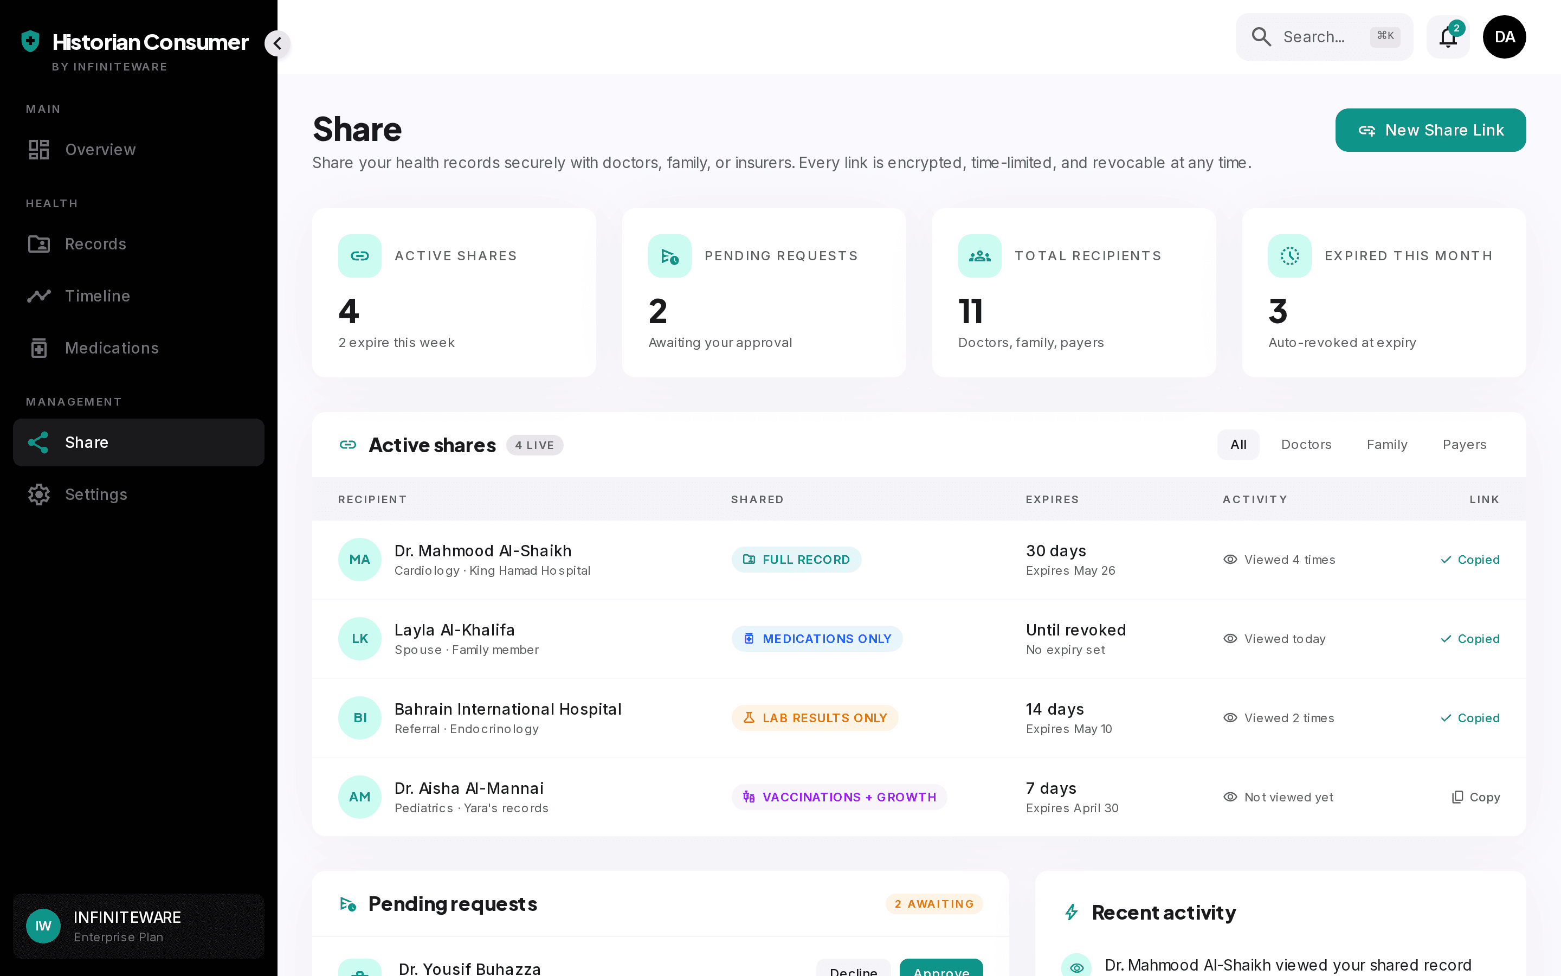Open the INFINITEWARE Enterprise Plan account card
Image resolution: width=1561 pixels, height=976 pixels.
click(139, 926)
